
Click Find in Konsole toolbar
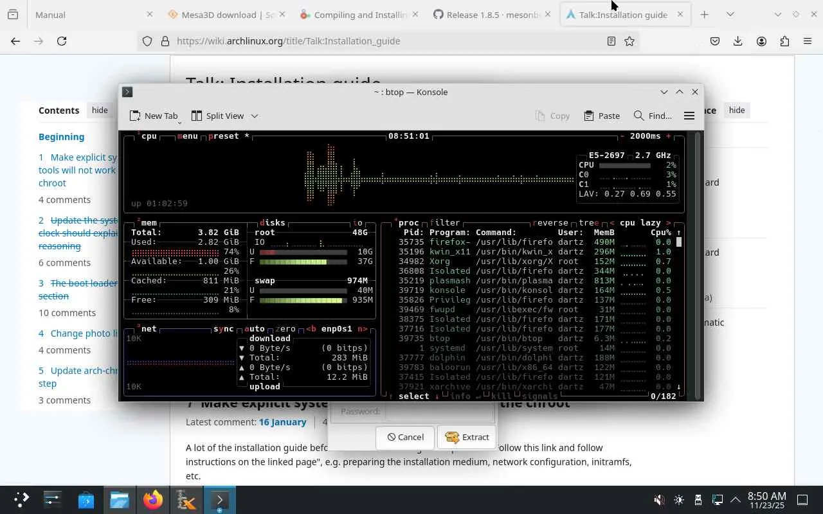653,116
